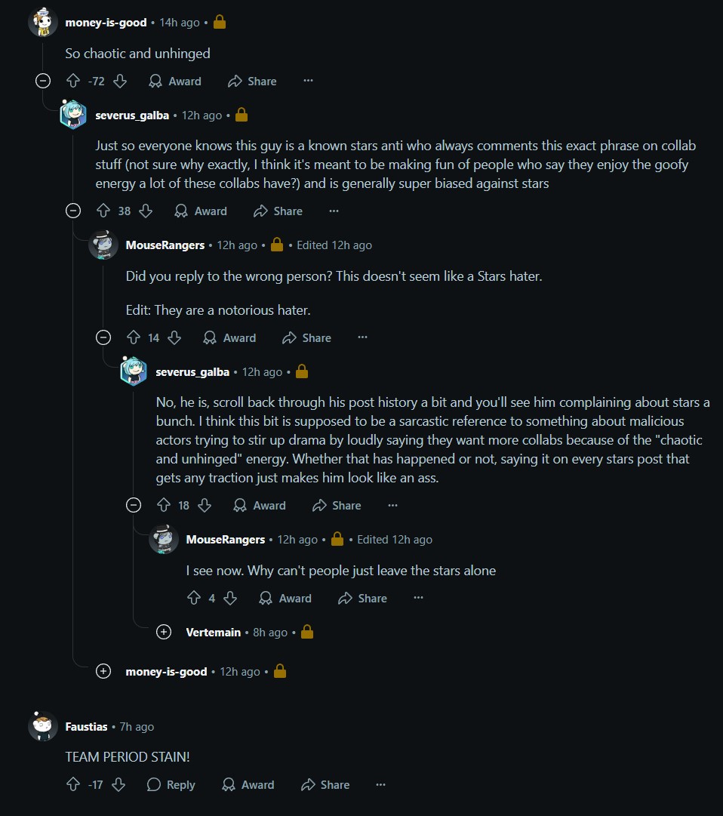Upvote severus_galba's comment scored 38
Screen dimensions: 723x816
click(x=103, y=211)
